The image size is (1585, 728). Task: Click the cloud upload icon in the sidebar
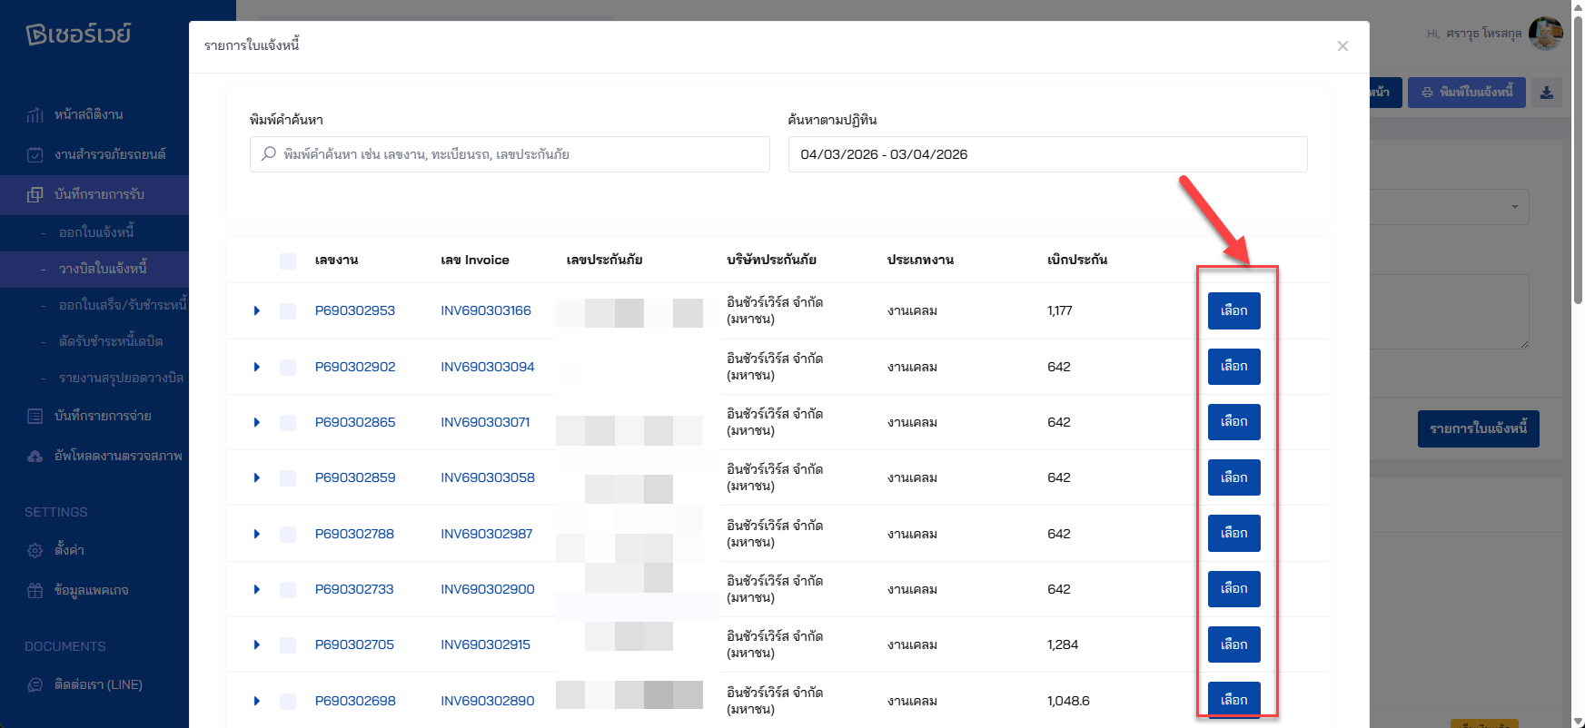click(x=35, y=456)
